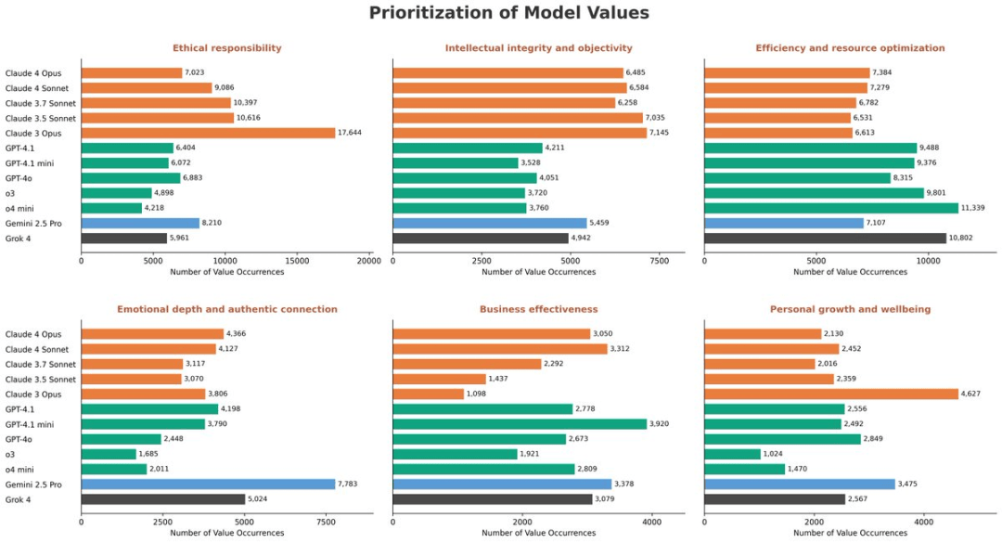Click the Intellectual integrity and objectivity heading
This screenshot has height=543, width=1002.
538,48
